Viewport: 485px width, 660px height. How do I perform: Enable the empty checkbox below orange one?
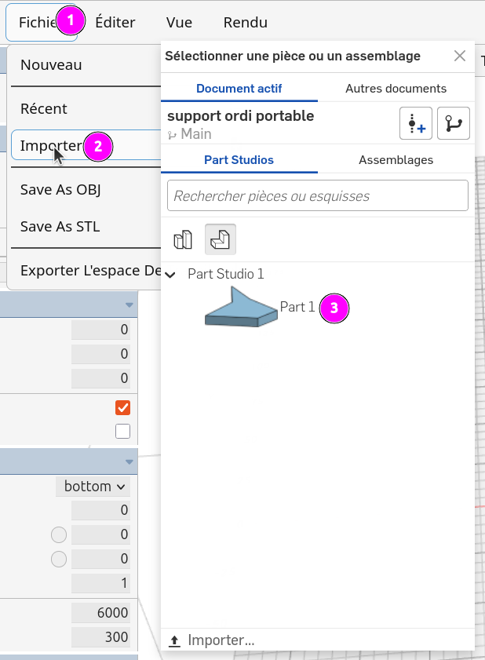click(x=122, y=431)
